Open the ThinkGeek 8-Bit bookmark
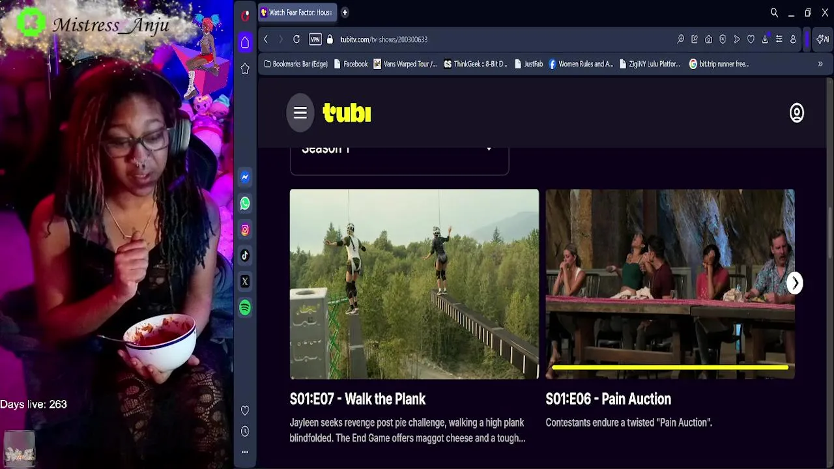 click(x=476, y=64)
